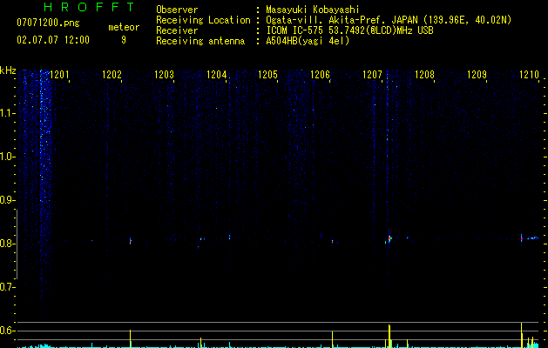This screenshot has width=548, height=348.
Task: Click the Receiver label
Action: 177,30
